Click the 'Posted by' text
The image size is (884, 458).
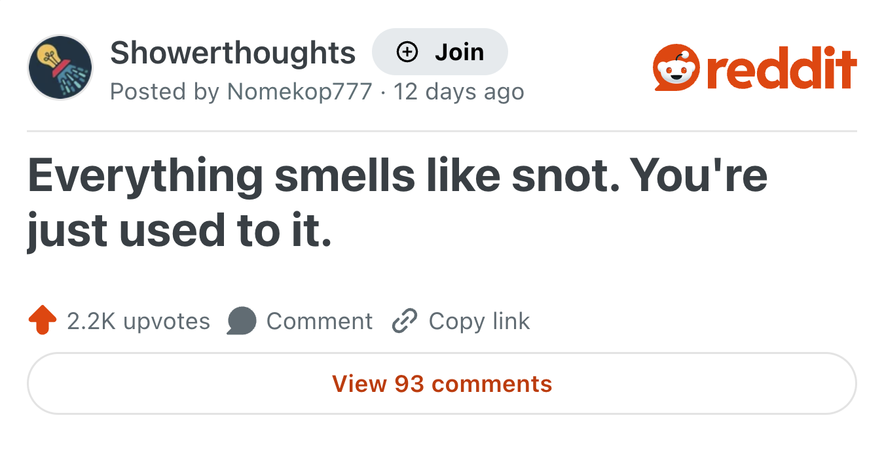click(164, 92)
